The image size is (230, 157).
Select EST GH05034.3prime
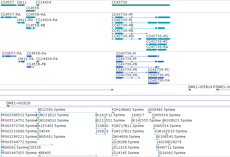point(154,118)
